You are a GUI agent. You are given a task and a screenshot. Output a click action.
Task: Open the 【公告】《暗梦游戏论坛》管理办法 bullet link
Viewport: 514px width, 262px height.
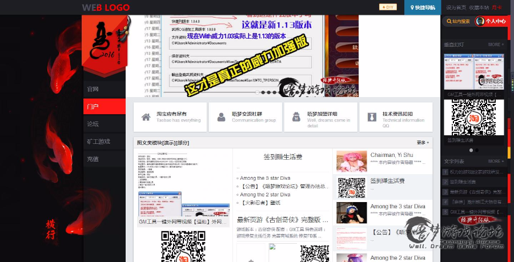pyautogui.click(x=284, y=186)
